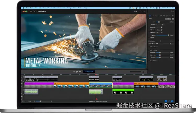Click the Z Rotation dial
Viewport: 196px width, 113px height.
tap(162, 32)
